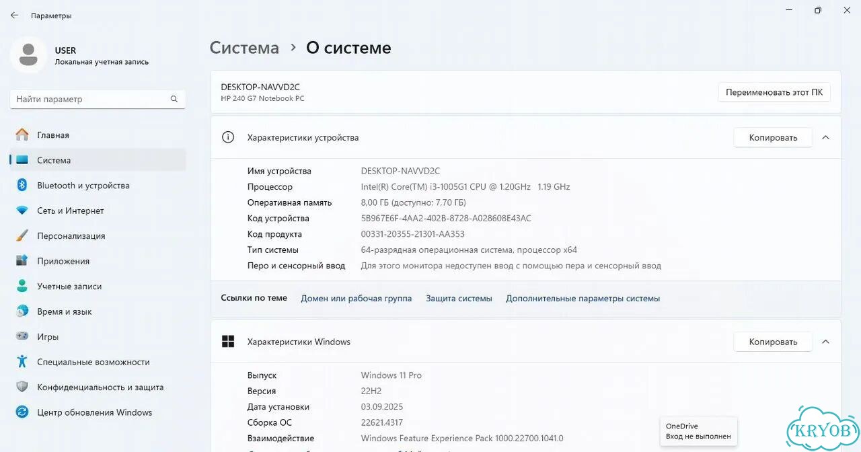Click the info icon beside Характеристики устройства

pyautogui.click(x=228, y=137)
